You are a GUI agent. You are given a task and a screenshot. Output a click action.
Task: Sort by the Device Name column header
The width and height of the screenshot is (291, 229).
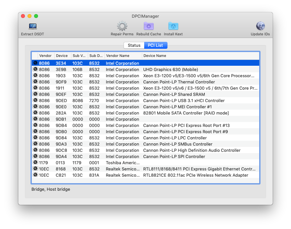[x=201, y=56]
